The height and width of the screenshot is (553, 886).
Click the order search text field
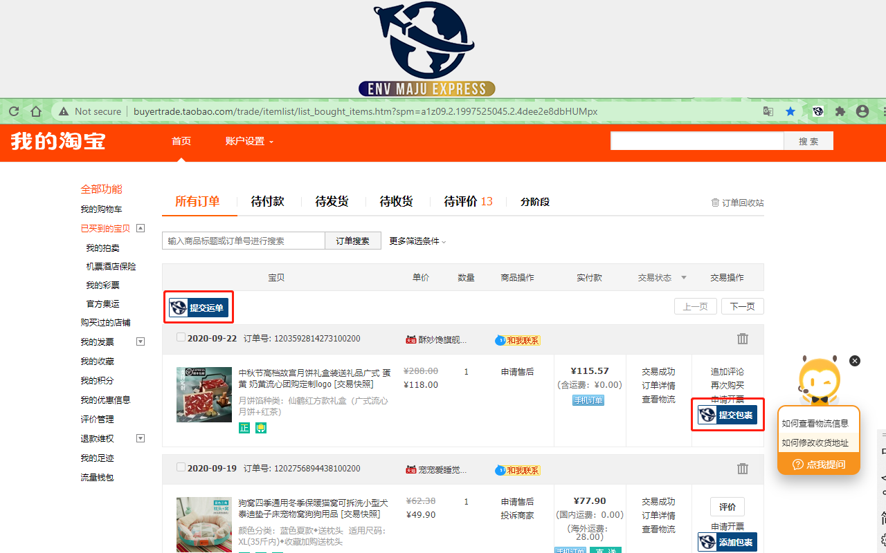[x=244, y=241]
